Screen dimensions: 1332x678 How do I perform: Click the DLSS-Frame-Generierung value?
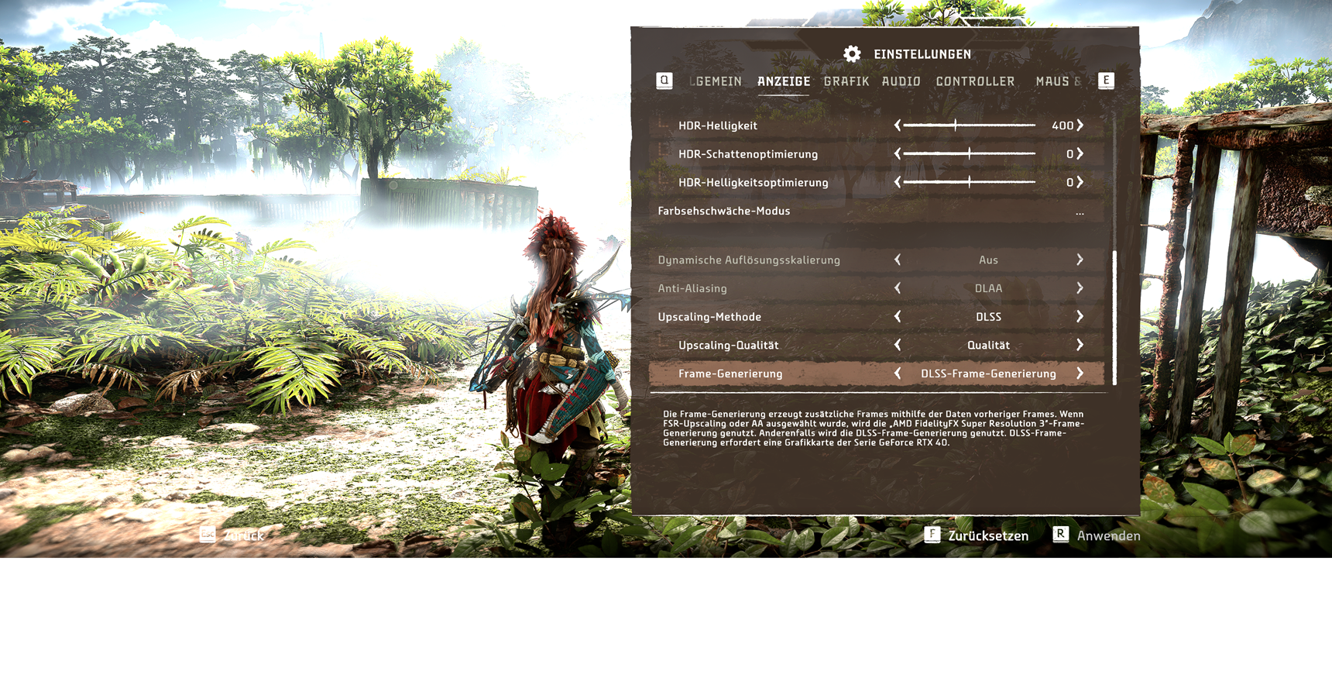(988, 373)
